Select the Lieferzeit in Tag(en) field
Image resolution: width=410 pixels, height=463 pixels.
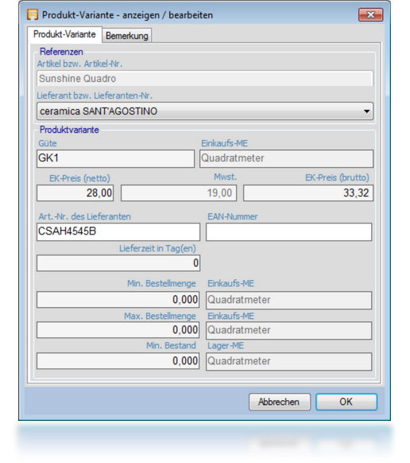click(x=118, y=263)
